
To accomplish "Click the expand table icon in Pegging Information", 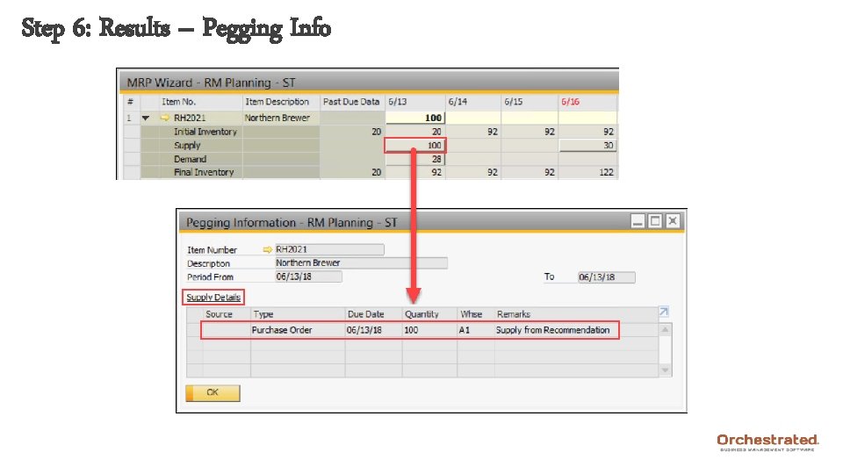I will click(x=664, y=312).
